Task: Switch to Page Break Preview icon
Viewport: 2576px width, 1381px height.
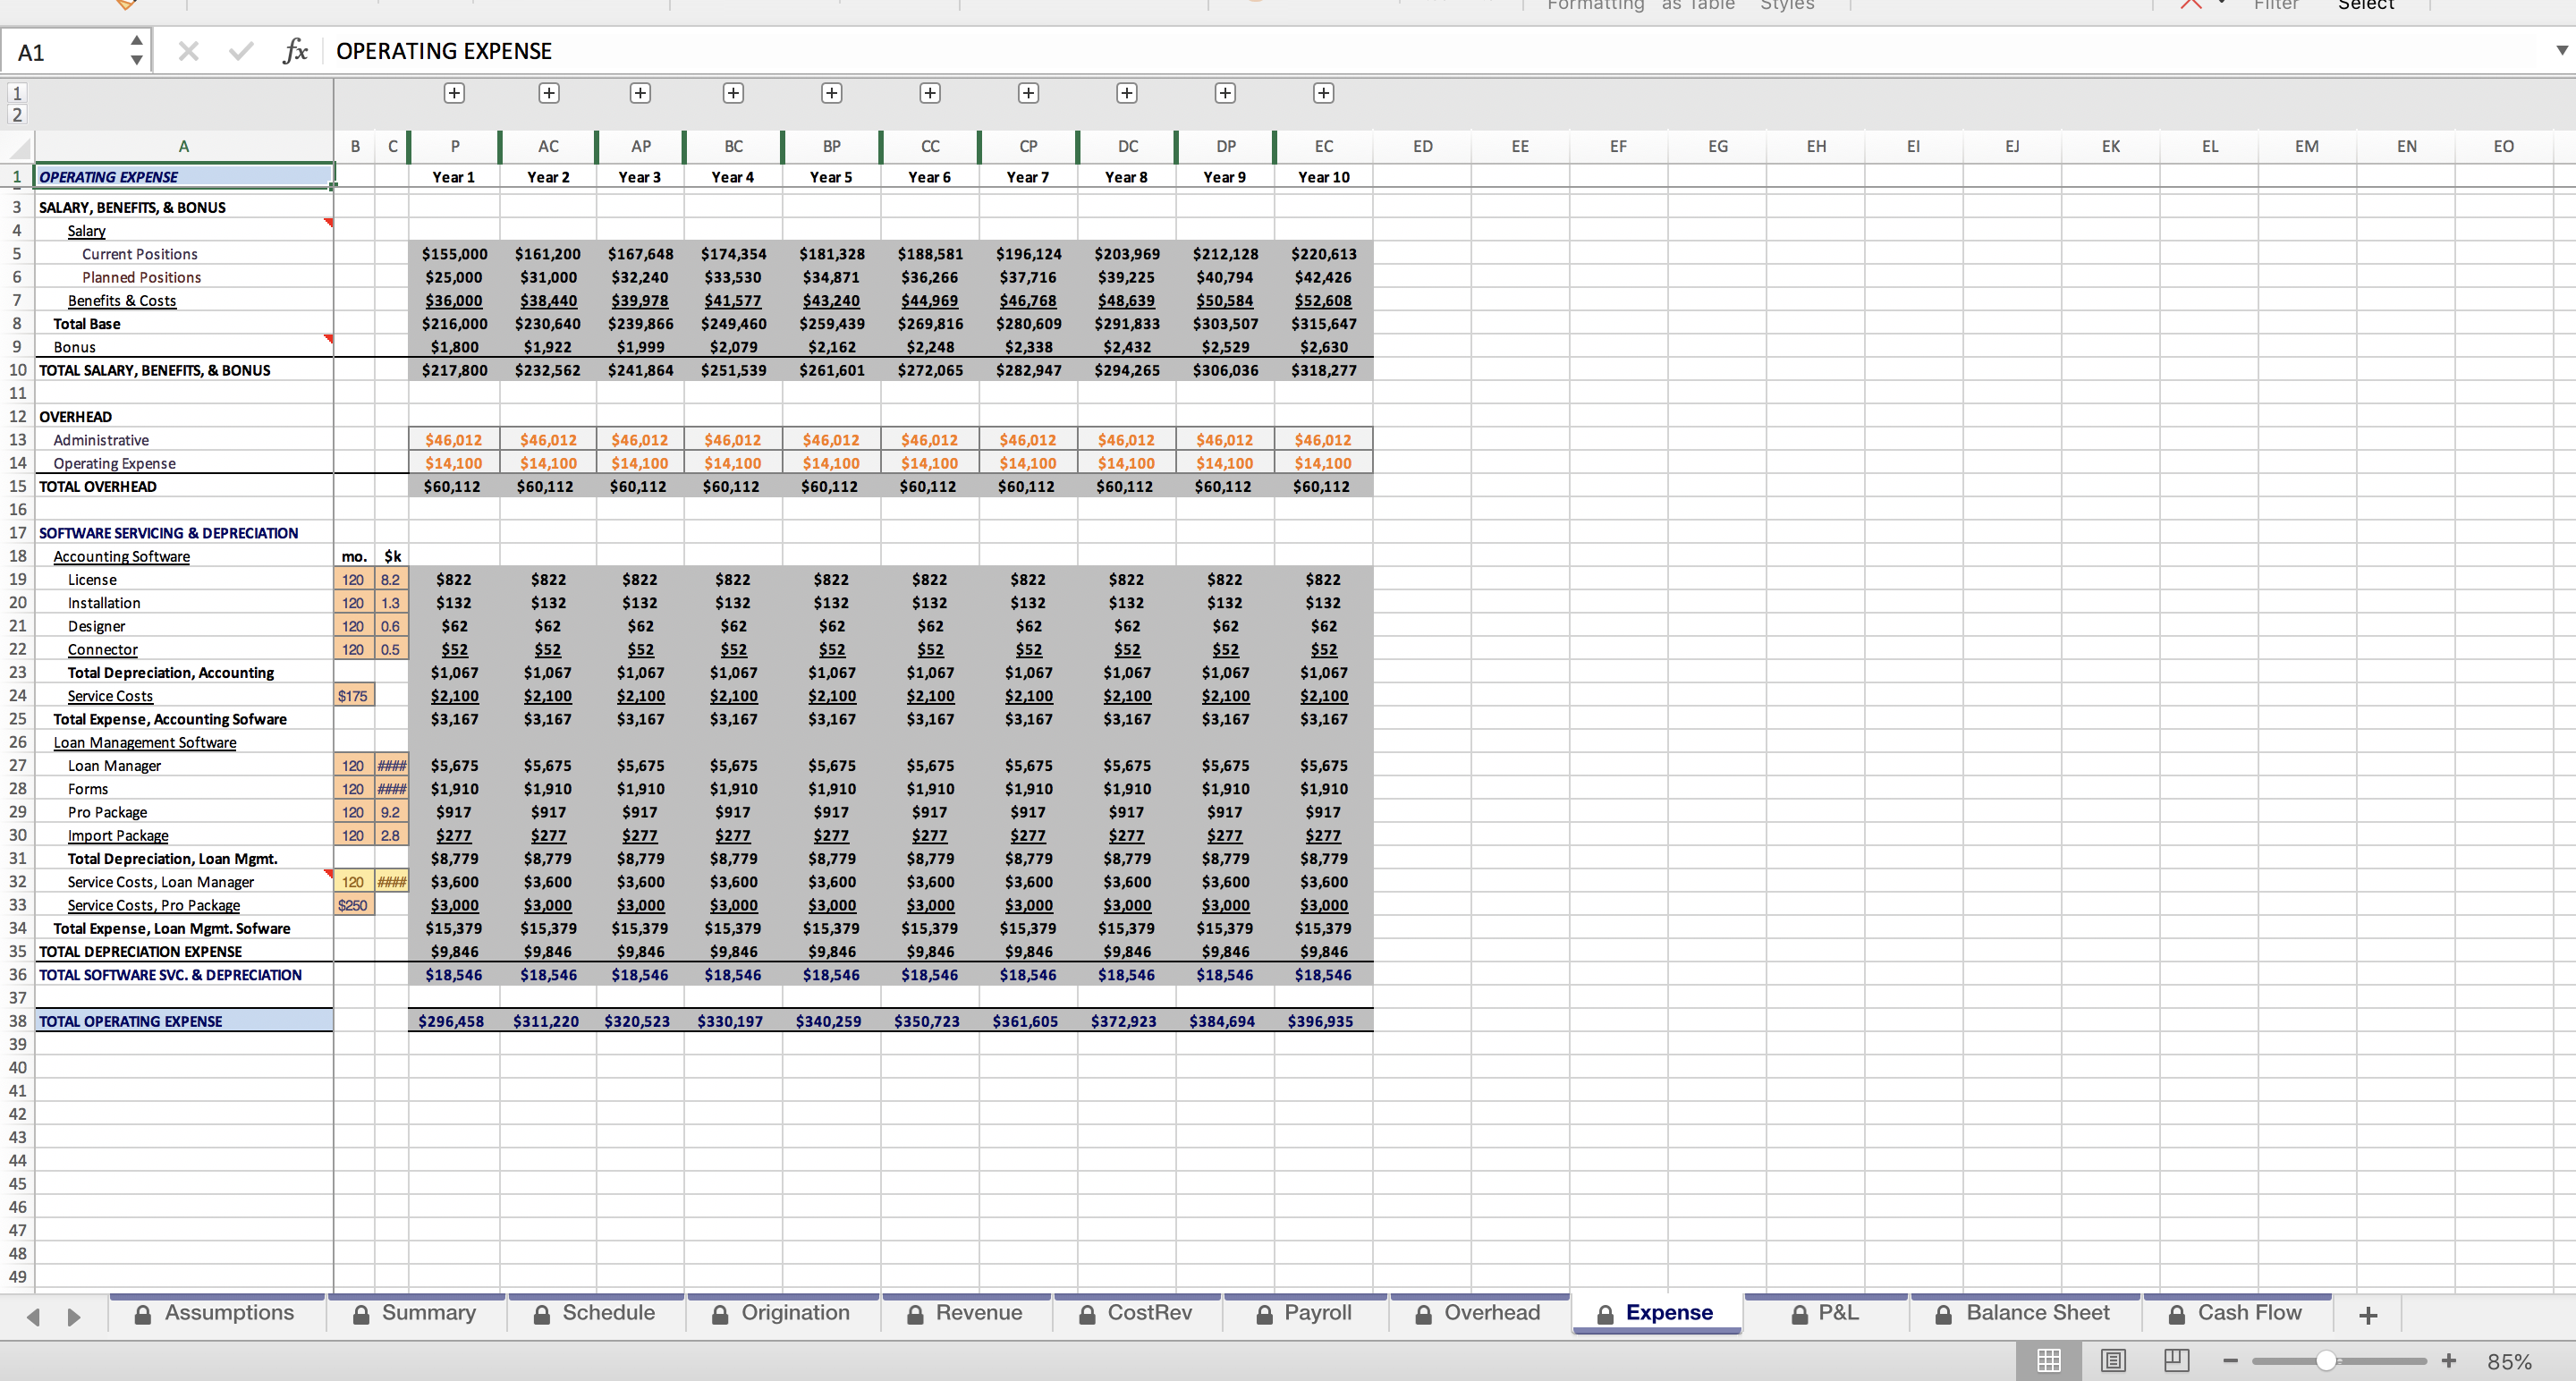Action: pyautogui.click(x=2176, y=1361)
